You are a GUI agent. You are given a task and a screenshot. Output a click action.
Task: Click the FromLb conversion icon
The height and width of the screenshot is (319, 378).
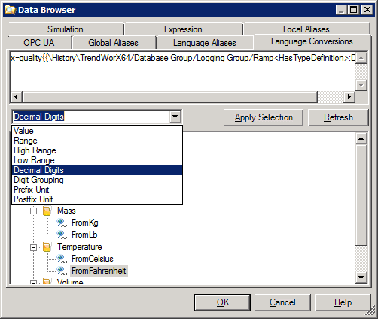(x=62, y=235)
